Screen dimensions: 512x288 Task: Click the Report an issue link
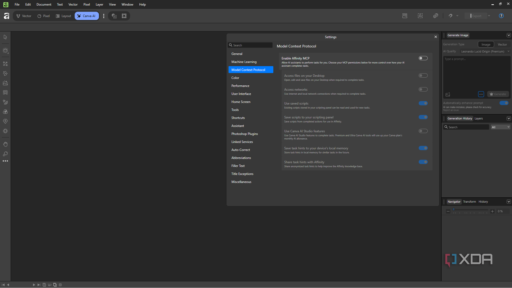pos(451,110)
